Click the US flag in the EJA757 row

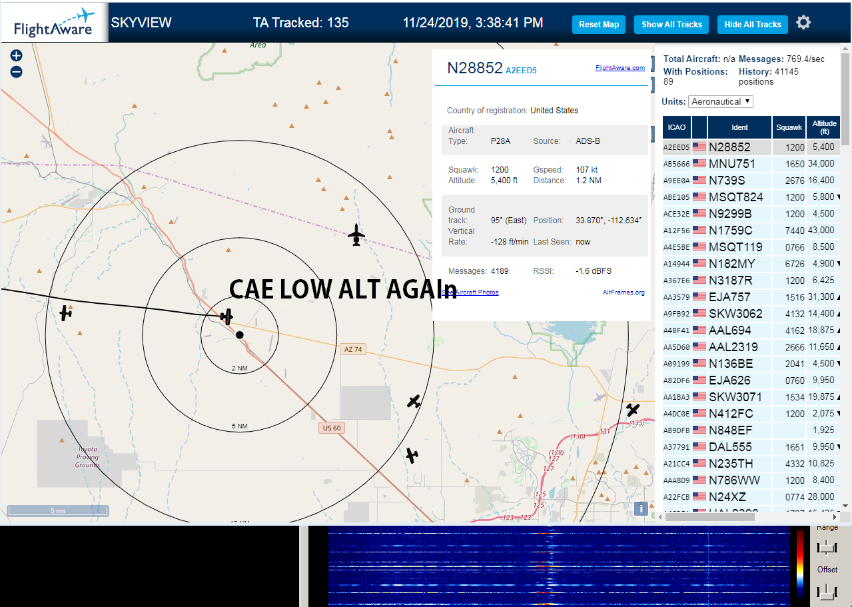pyautogui.click(x=699, y=297)
